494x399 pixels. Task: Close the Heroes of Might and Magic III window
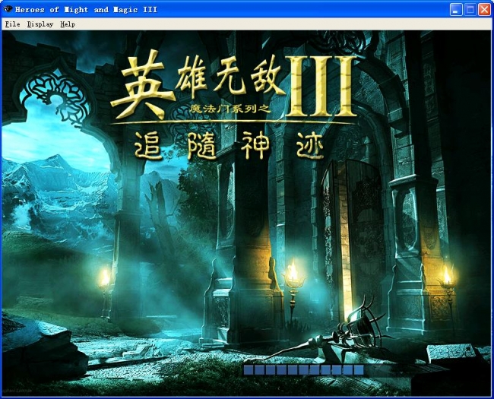point(485,9)
